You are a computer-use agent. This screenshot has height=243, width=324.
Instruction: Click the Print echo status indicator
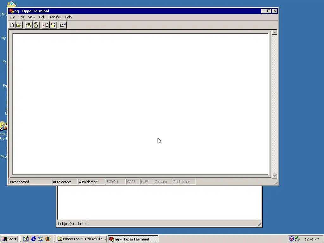[184, 182]
